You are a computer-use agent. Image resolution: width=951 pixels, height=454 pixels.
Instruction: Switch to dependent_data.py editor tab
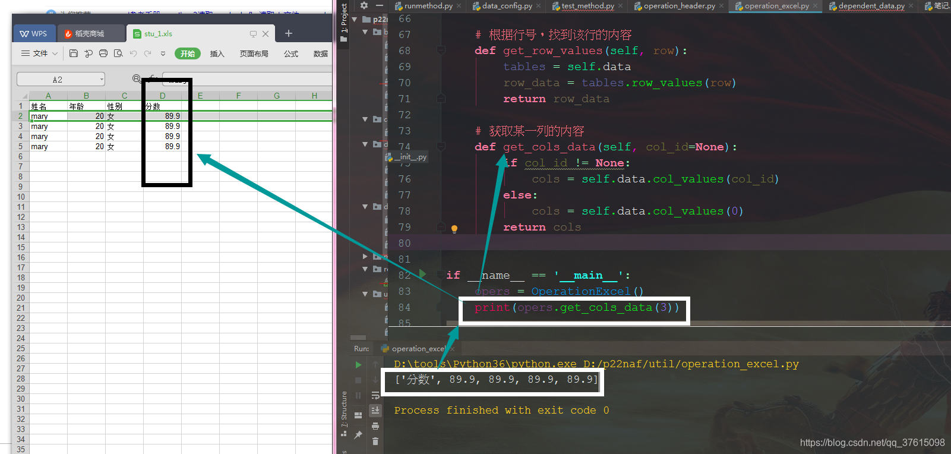(x=871, y=6)
